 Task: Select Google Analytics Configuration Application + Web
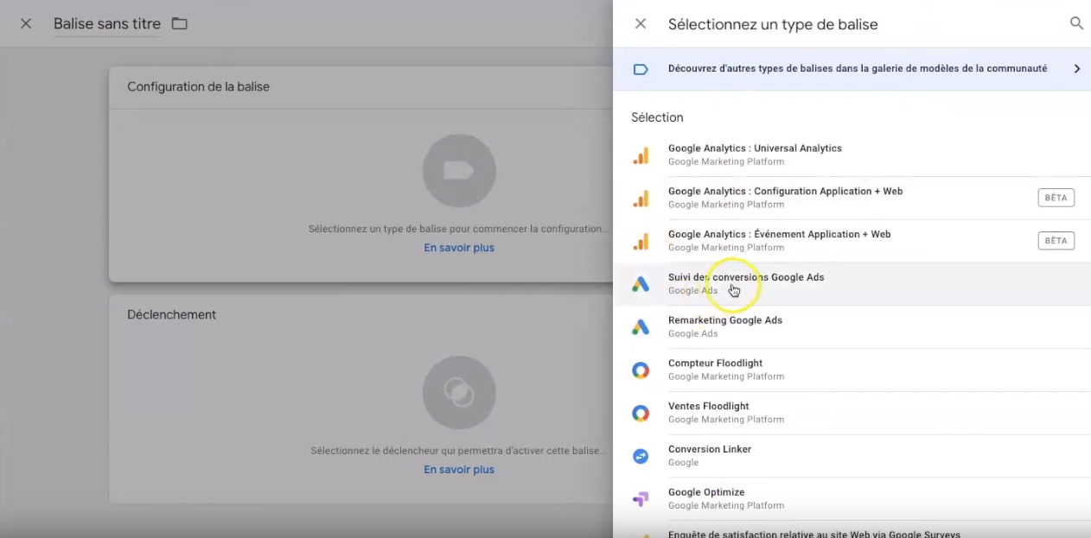852,198
